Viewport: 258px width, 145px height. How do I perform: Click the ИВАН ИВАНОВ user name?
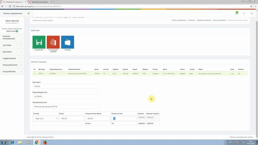[12, 21]
